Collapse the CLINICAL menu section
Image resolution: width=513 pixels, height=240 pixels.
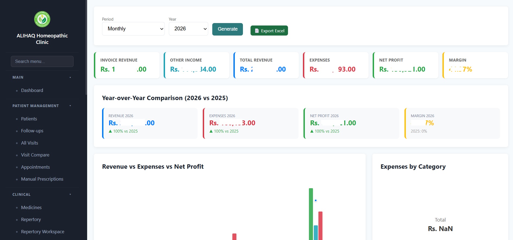click(42, 194)
